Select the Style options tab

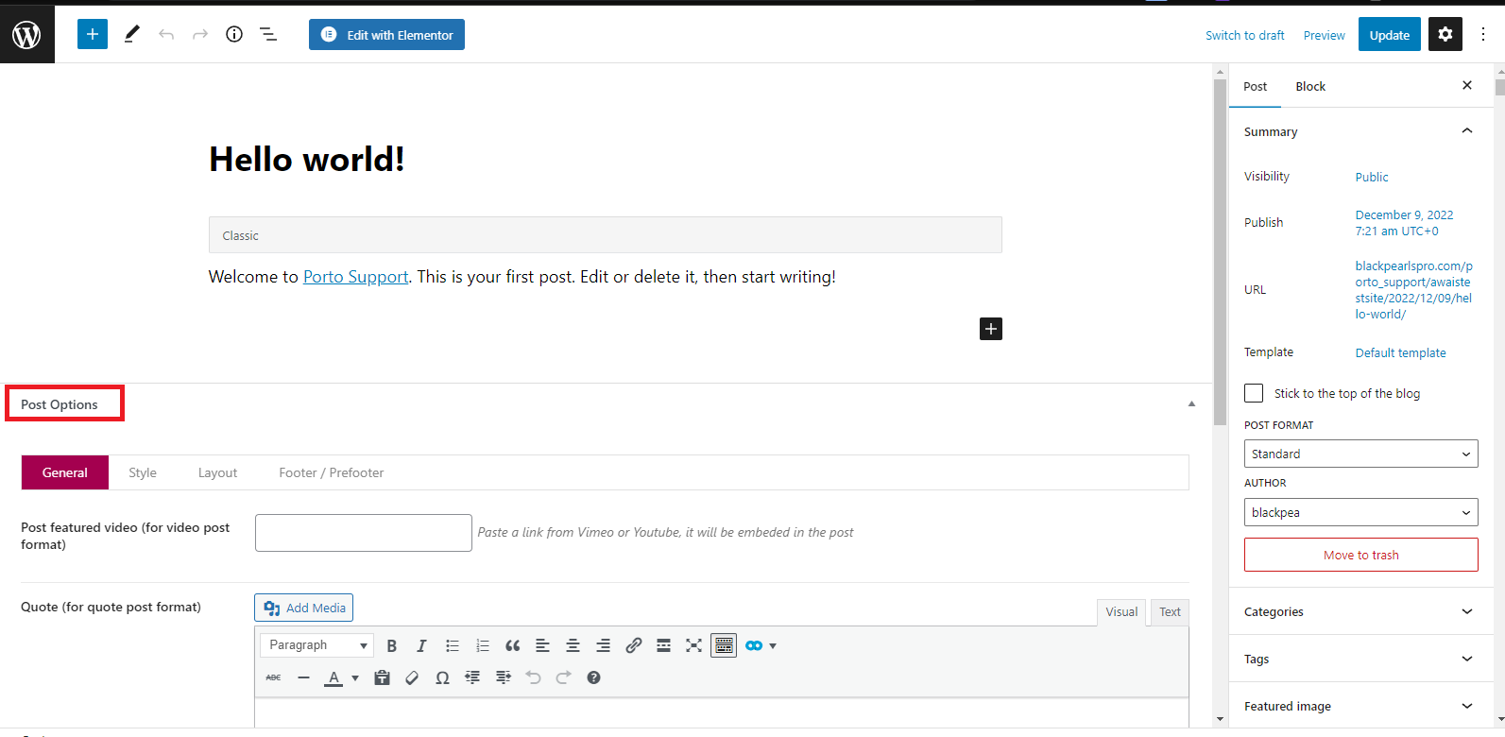coord(143,472)
